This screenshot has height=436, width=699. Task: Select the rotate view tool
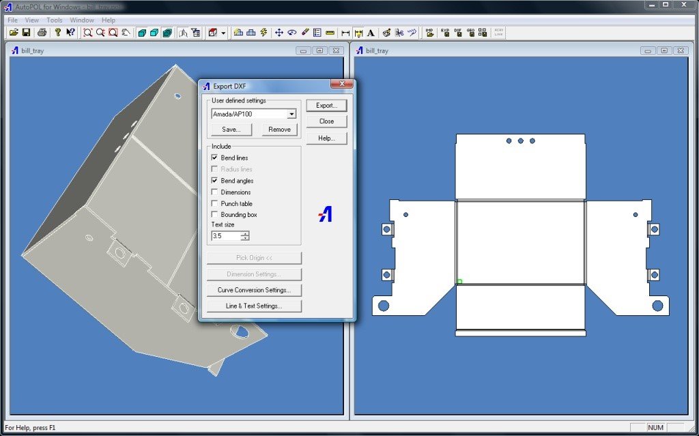tap(291, 33)
